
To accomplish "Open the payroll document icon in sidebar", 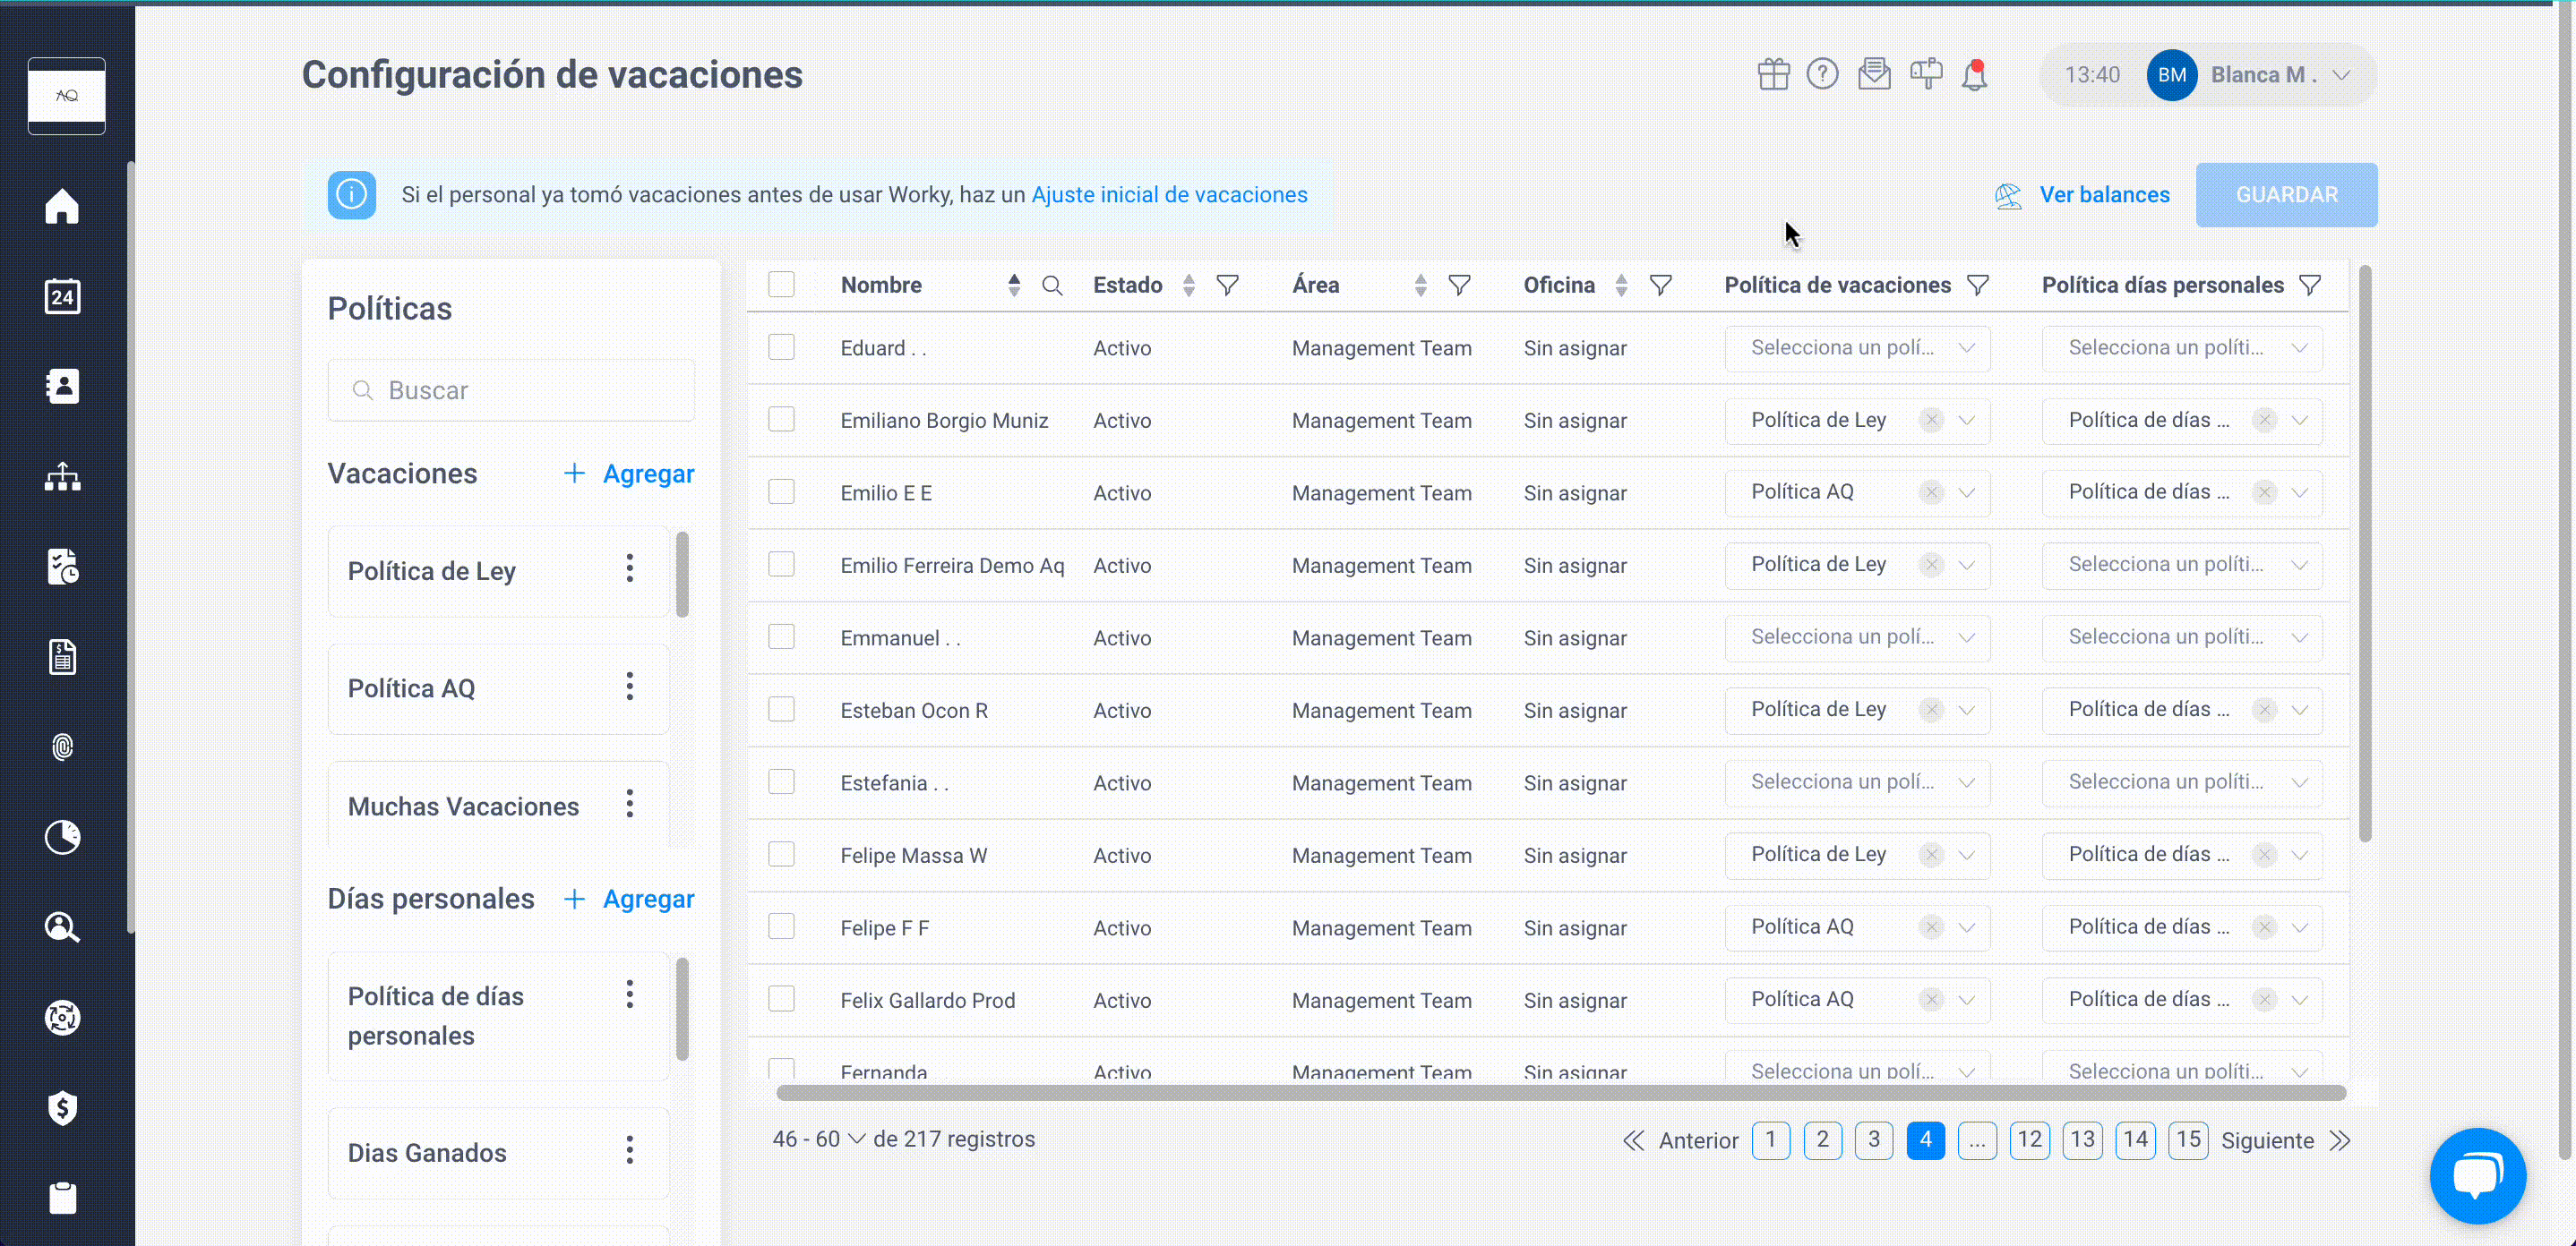I will (62, 656).
